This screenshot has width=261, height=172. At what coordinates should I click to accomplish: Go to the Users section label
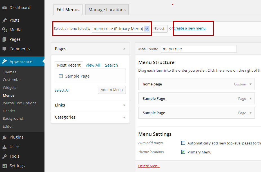(15, 147)
